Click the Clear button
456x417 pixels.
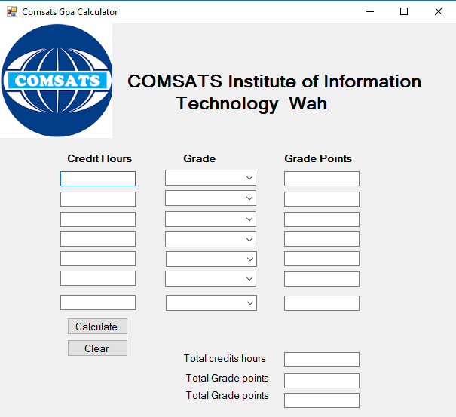(97, 348)
